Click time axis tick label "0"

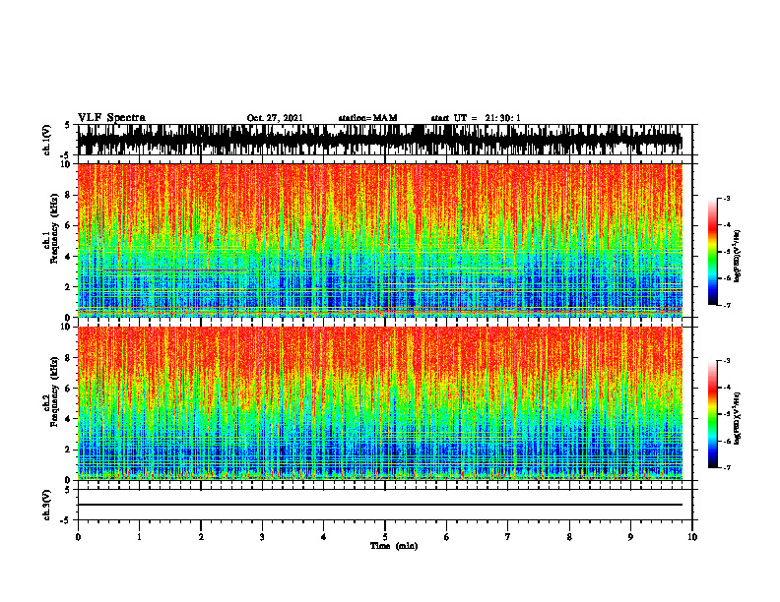(78, 537)
